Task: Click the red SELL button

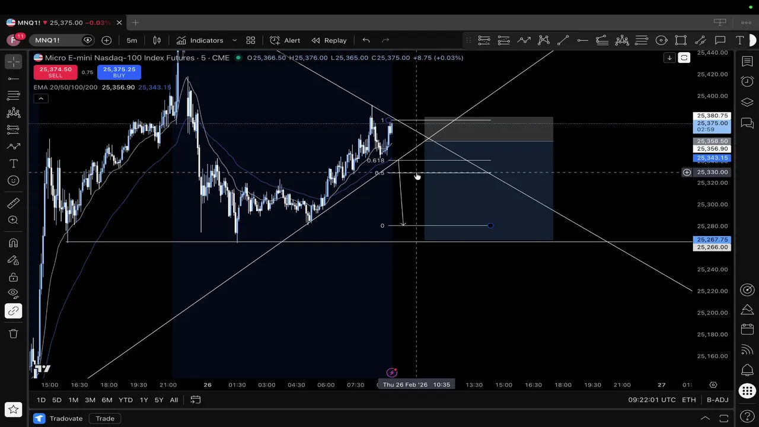Action: click(55, 72)
